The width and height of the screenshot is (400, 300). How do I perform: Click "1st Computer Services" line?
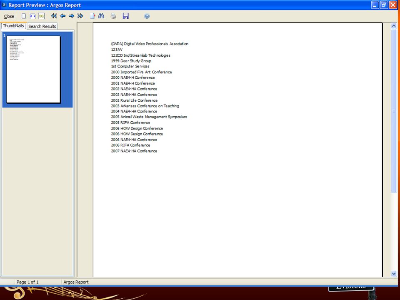coord(130,66)
